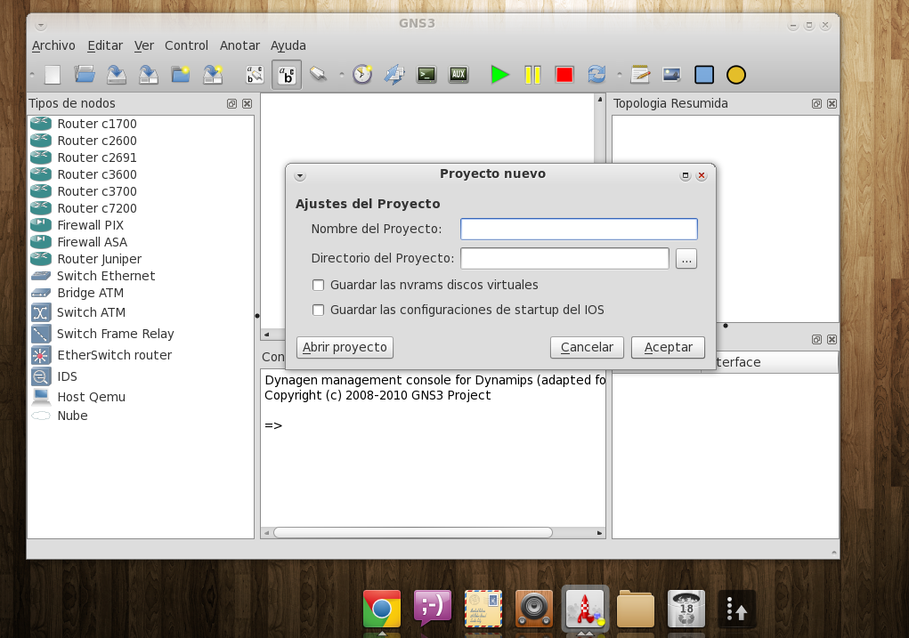Enable Guardar las nvrams discos virtuales
909x638 pixels.
(318, 285)
